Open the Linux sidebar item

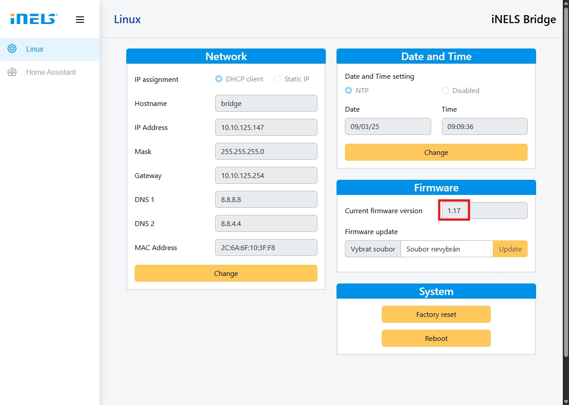[x=35, y=49]
